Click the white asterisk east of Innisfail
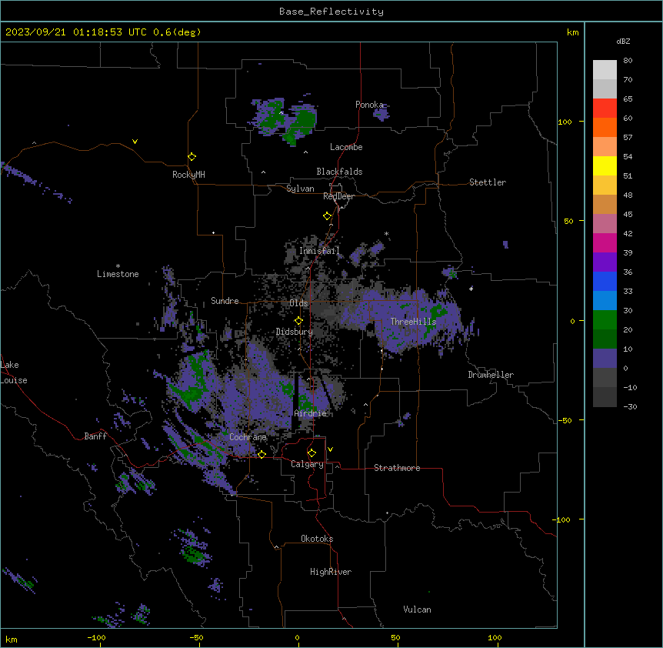This screenshot has height=648, width=663. [x=386, y=234]
